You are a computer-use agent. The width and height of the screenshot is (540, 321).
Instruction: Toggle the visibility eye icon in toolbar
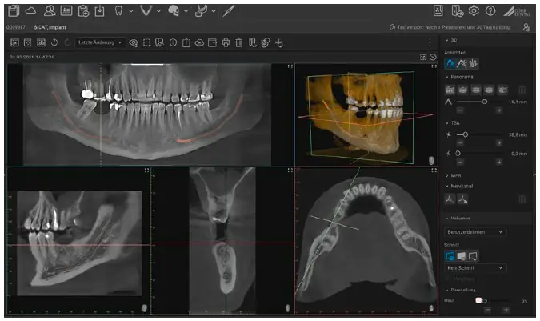tap(134, 42)
